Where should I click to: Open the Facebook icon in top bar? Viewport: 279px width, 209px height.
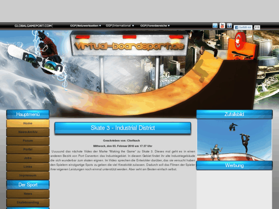tap(229, 26)
